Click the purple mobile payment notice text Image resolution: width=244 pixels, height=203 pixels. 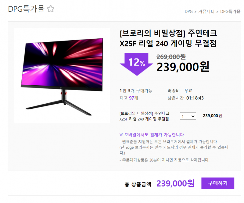coord(152,135)
